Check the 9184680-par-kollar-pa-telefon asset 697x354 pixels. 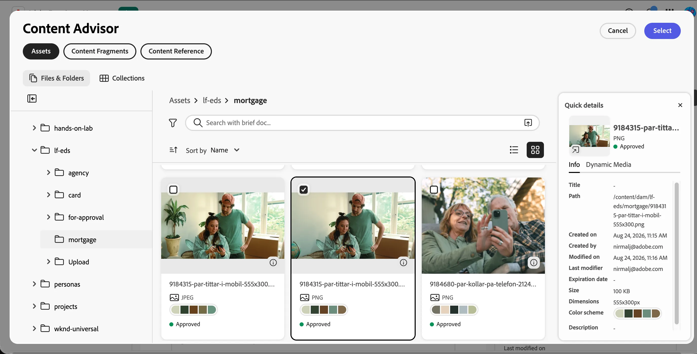point(434,190)
